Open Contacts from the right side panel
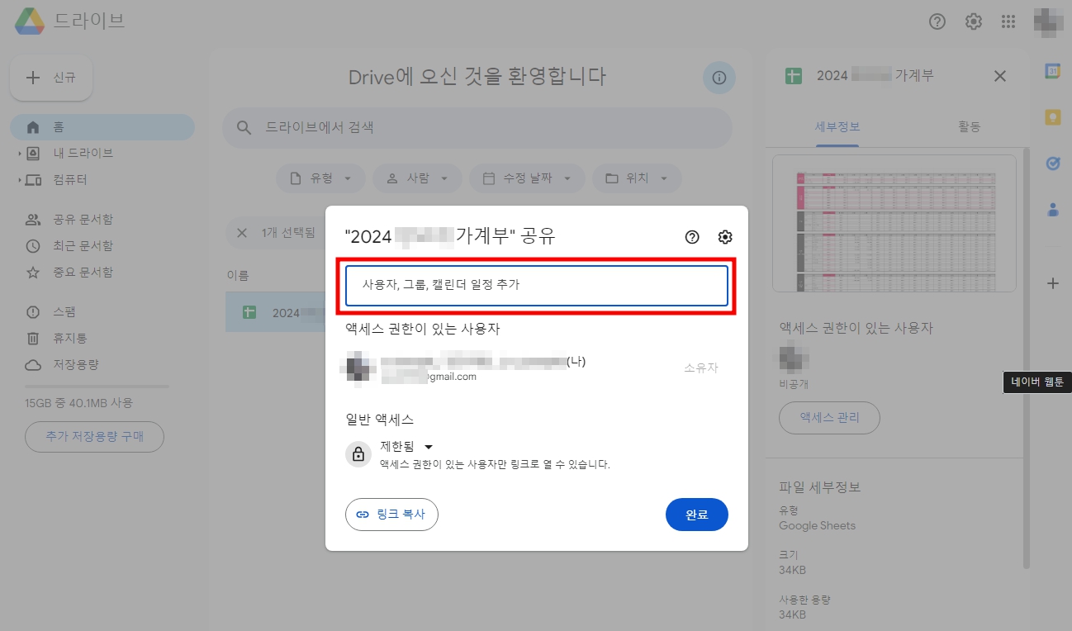 pyautogui.click(x=1053, y=211)
